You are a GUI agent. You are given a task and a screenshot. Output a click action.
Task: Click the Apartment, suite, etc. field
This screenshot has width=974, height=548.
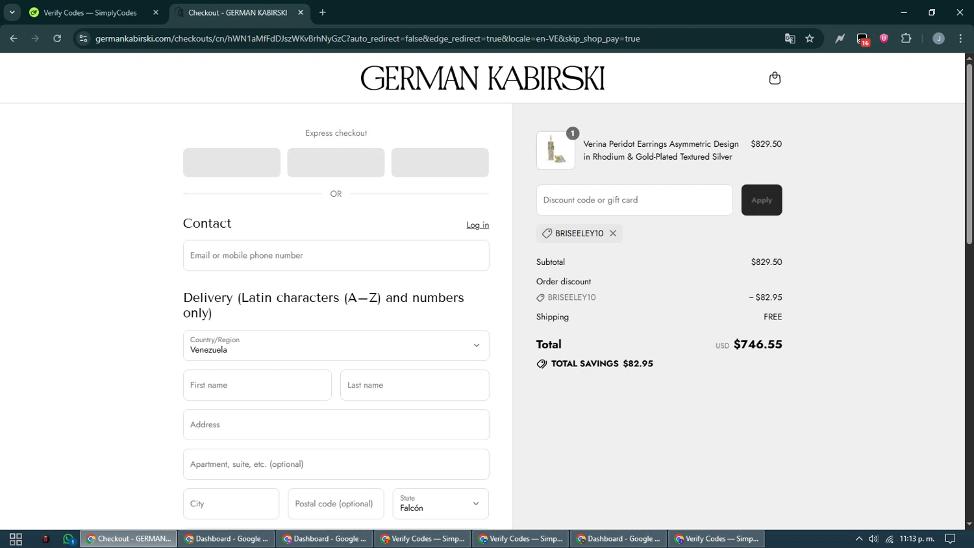pos(336,464)
